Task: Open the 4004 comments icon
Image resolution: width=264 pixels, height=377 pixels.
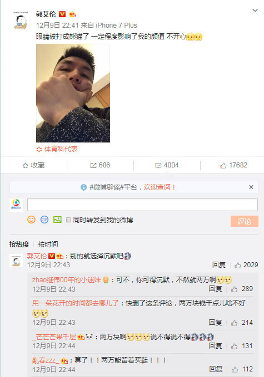Action: point(167,165)
